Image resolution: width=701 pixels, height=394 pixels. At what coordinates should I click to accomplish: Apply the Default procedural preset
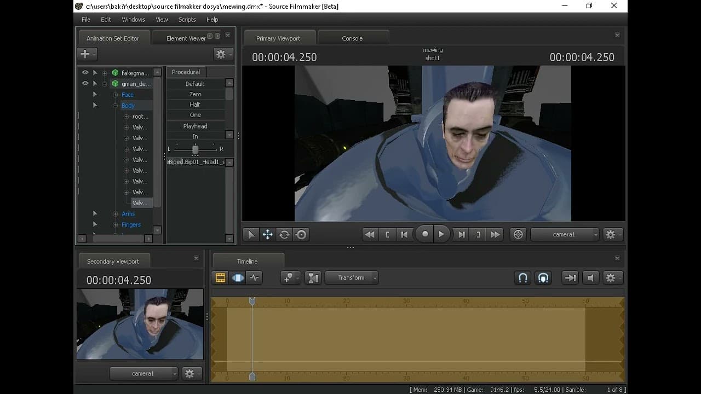coord(196,84)
